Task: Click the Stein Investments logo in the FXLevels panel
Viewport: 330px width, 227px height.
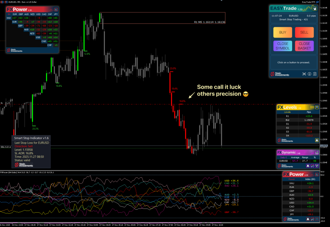Action: click(x=285, y=140)
